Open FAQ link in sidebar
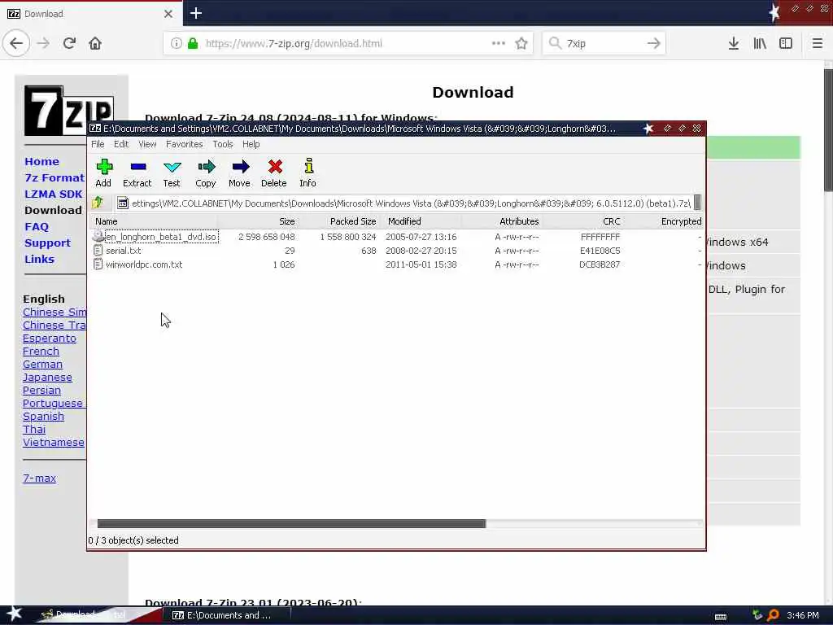This screenshot has height=625, width=833. (x=36, y=226)
